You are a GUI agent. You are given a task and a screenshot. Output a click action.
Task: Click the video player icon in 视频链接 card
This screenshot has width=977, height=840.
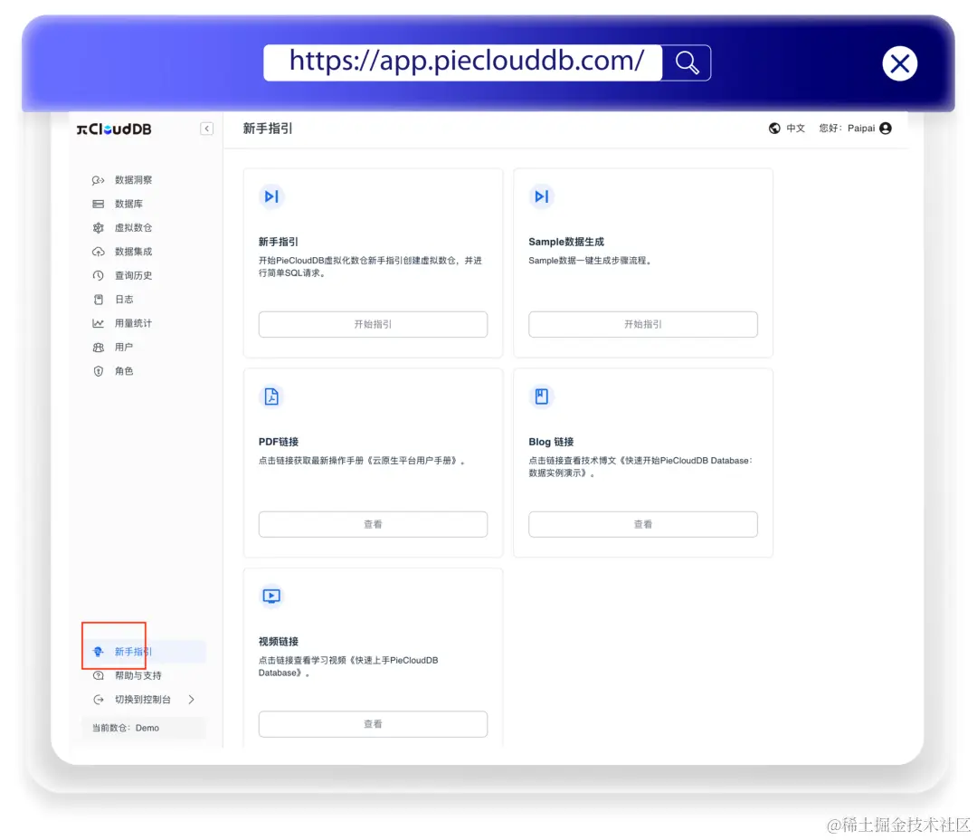point(271,597)
